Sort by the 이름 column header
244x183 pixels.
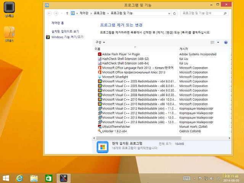135,49
